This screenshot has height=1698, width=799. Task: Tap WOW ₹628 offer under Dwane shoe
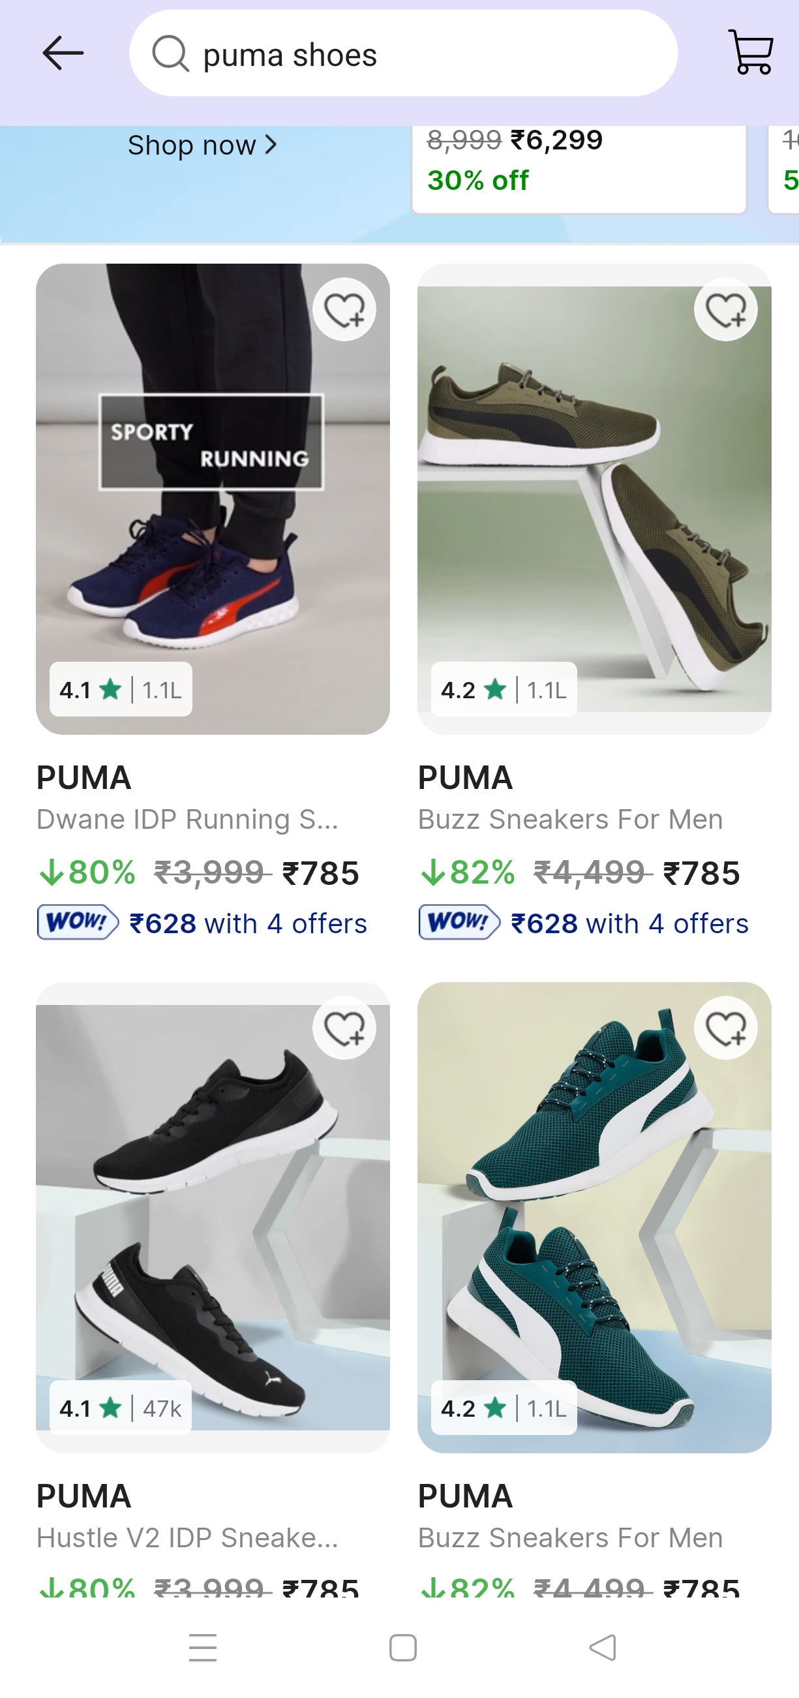pos(202,923)
